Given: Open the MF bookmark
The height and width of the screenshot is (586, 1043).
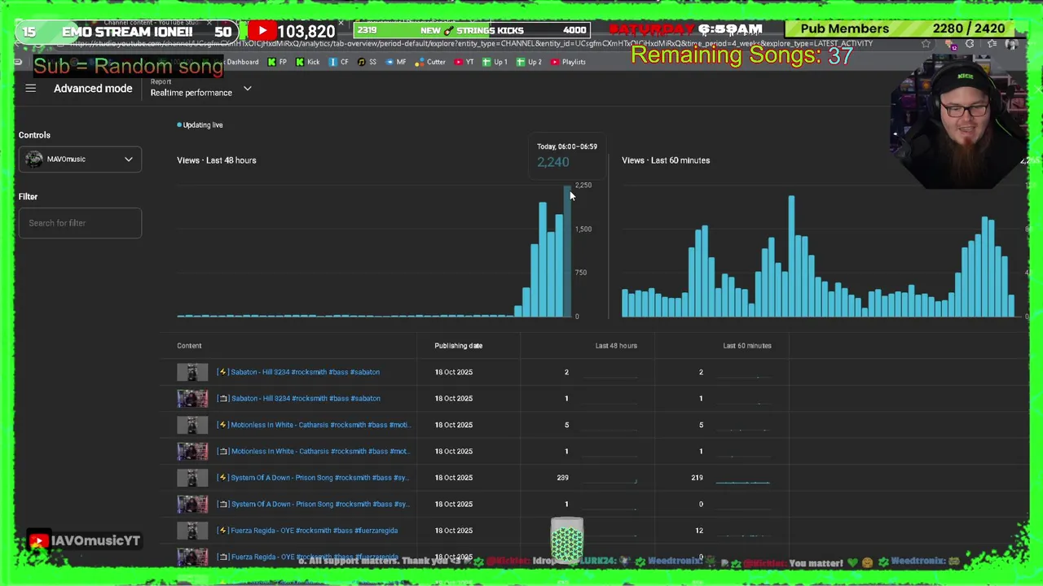Looking at the screenshot, I should point(396,62).
